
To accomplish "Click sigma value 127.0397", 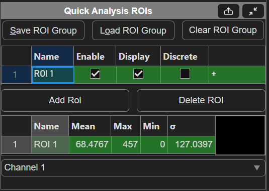I will (x=192, y=145).
